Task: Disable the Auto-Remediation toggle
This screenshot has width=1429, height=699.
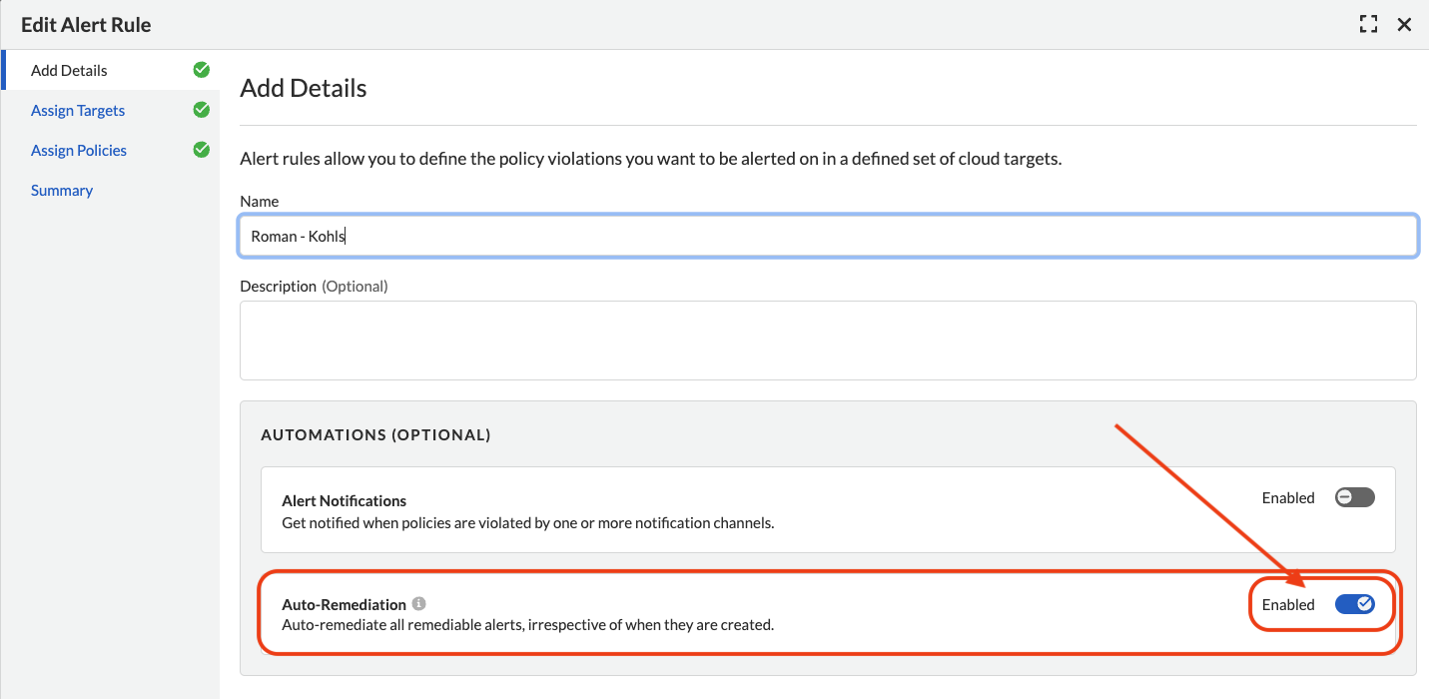Action: 1354,604
